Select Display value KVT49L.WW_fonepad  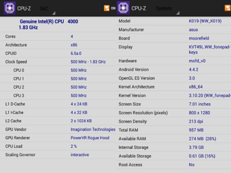(x=210, y=50)
